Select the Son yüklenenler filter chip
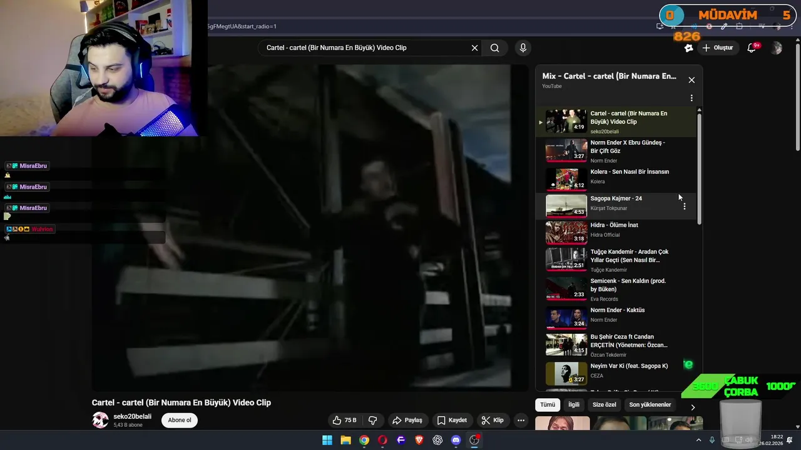 [650, 405]
